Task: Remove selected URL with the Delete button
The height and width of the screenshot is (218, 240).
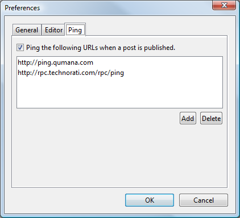Action: point(211,118)
